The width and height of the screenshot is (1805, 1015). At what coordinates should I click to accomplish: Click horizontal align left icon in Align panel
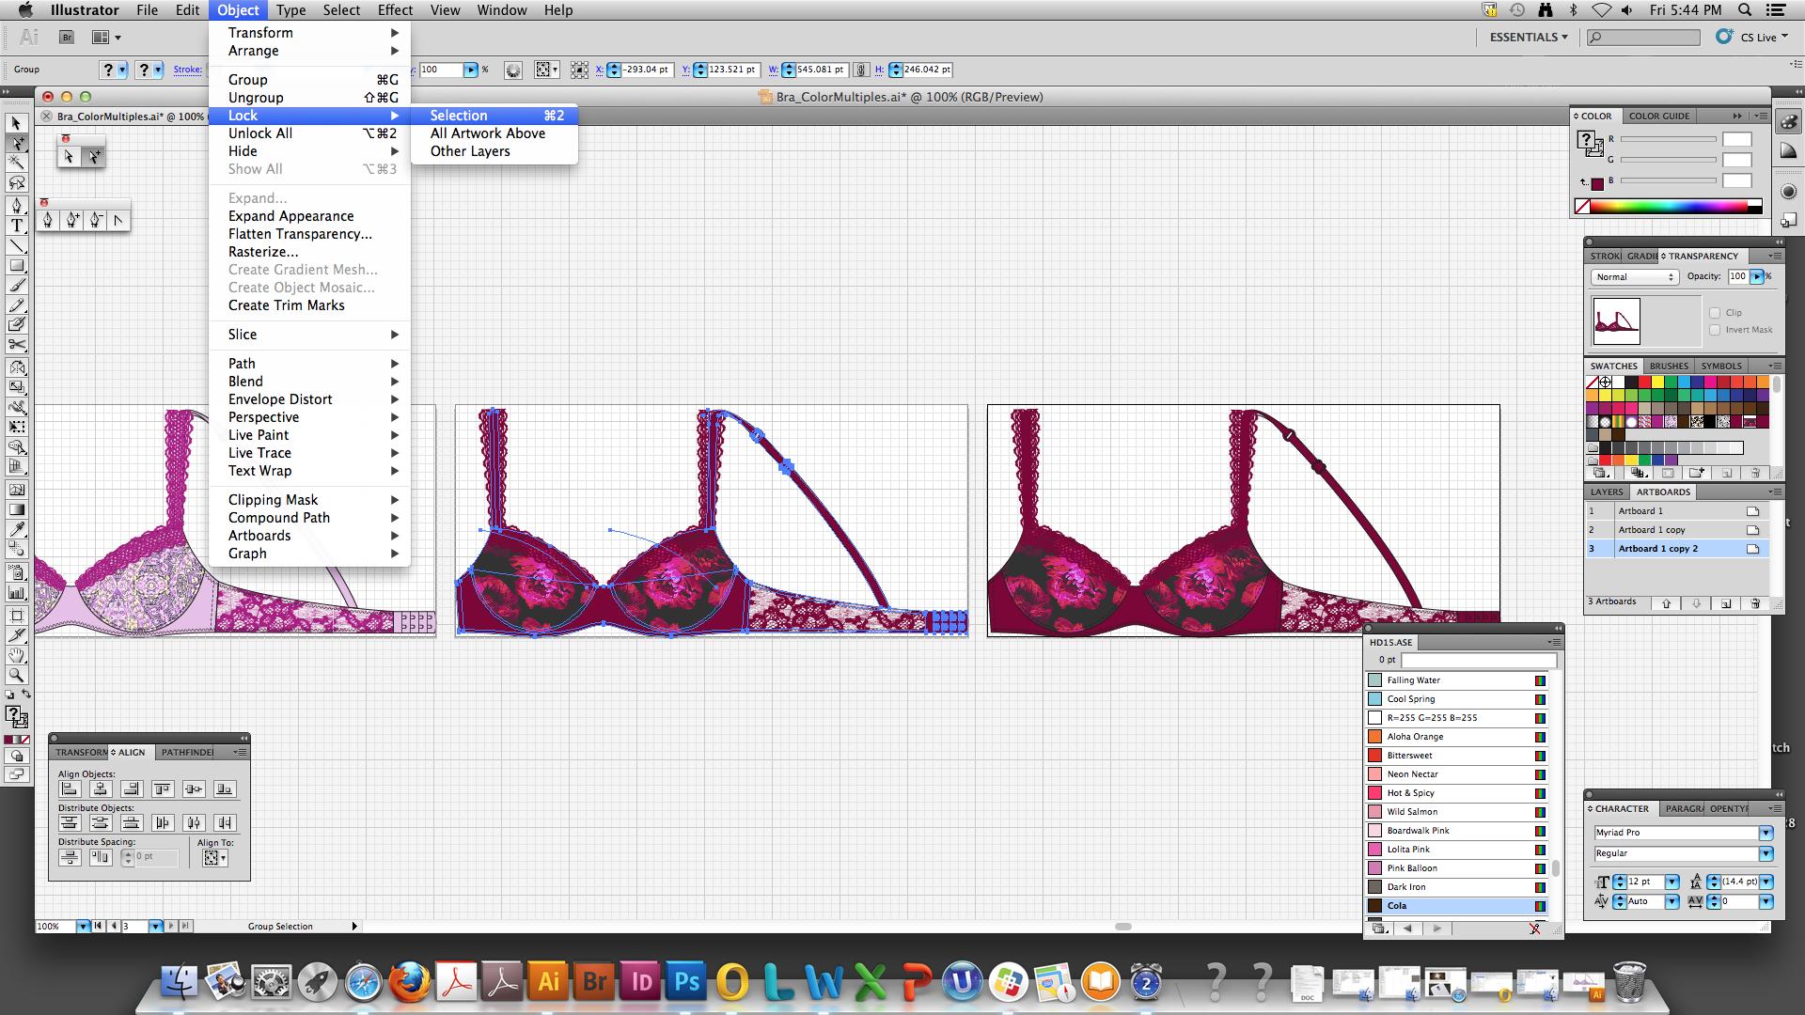point(70,789)
